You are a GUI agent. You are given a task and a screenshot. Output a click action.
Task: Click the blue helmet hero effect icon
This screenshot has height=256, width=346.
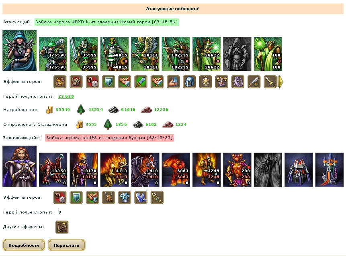tap(189, 82)
